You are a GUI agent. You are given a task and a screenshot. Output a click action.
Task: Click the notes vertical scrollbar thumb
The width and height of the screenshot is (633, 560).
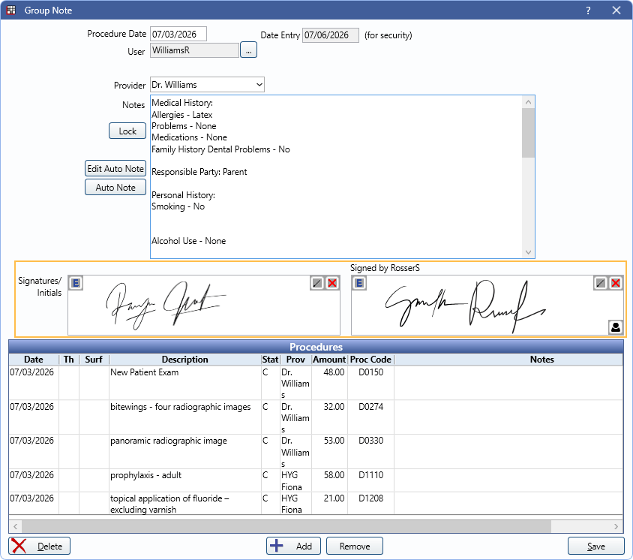pyautogui.click(x=528, y=134)
